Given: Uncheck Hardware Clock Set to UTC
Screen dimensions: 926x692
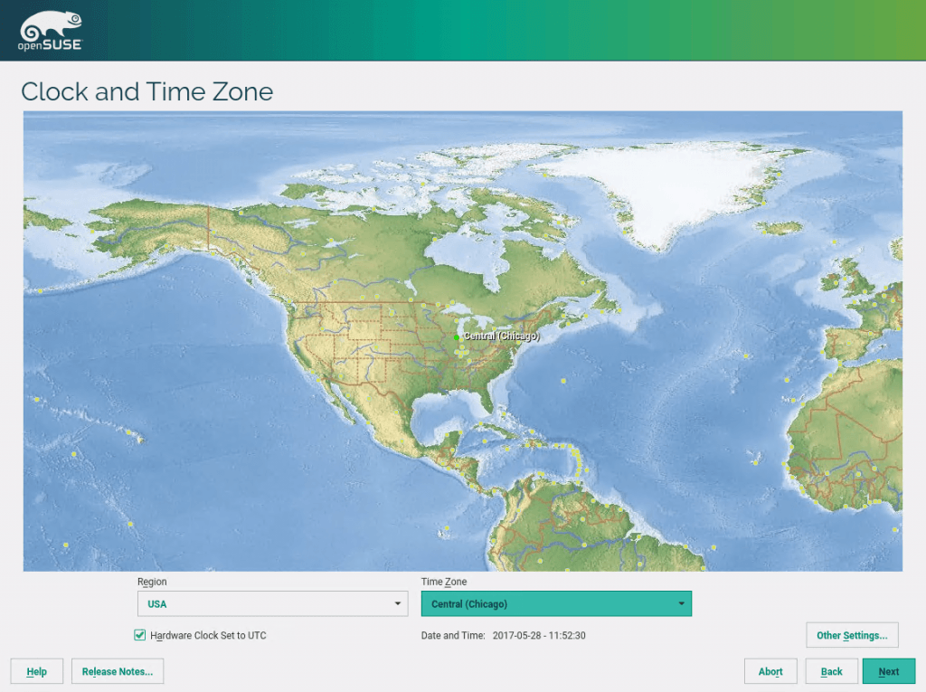Looking at the screenshot, I should coord(140,635).
